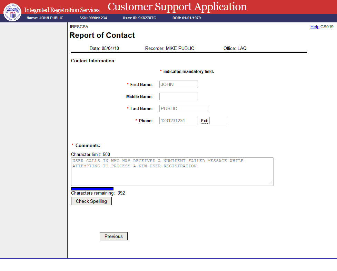
Task: Click the Comments: label
Action: 88,145
